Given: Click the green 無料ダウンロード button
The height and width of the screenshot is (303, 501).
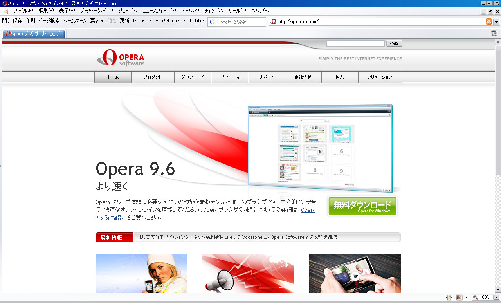Looking at the screenshot, I should pyautogui.click(x=362, y=206).
